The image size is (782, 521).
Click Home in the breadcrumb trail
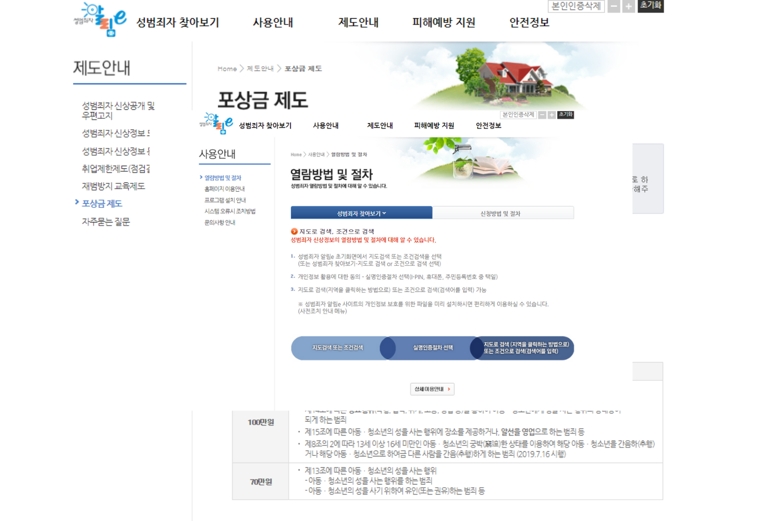226,68
